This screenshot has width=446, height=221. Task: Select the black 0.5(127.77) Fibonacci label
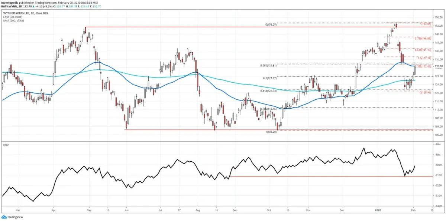pyautogui.click(x=270, y=78)
